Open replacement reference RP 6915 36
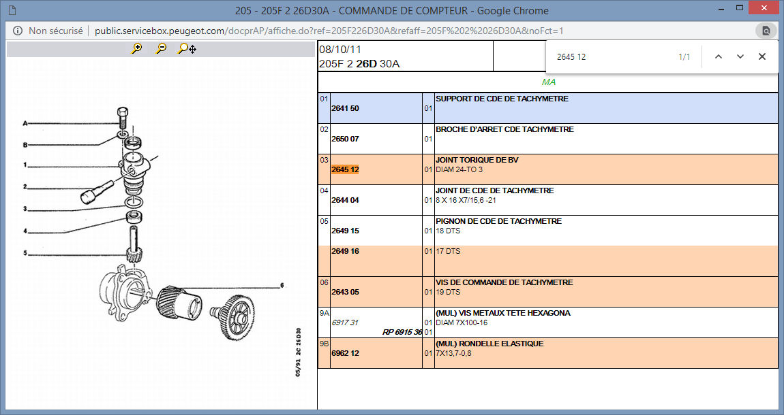The width and height of the screenshot is (784, 415). pyautogui.click(x=402, y=332)
